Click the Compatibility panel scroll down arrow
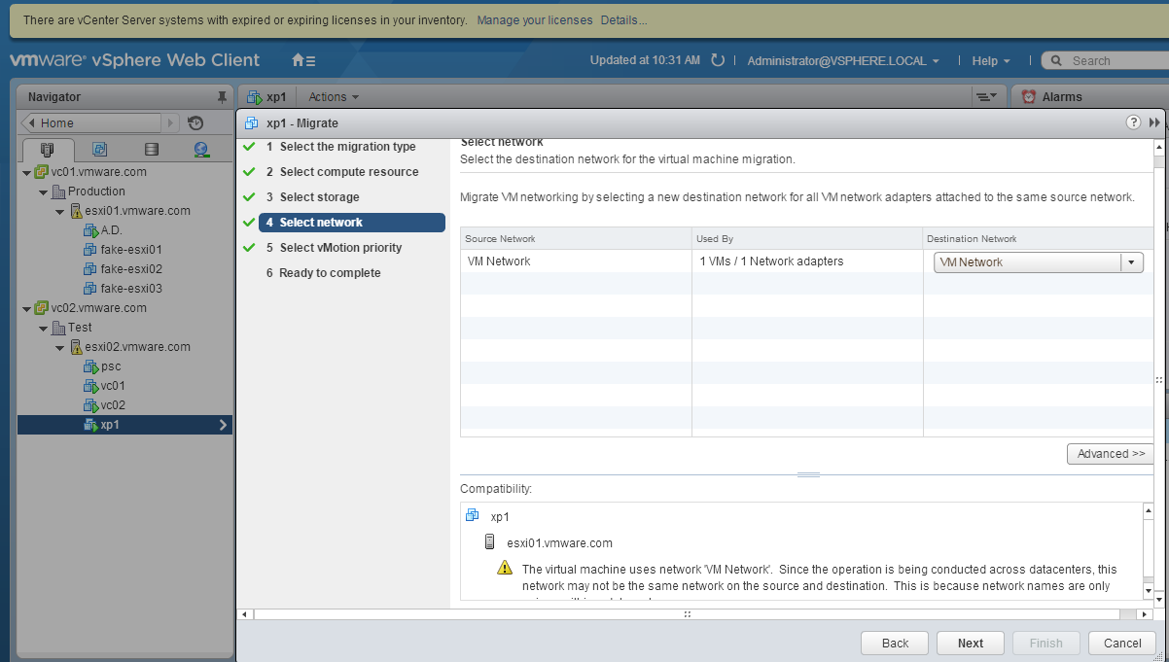The image size is (1169, 662). click(x=1147, y=591)
